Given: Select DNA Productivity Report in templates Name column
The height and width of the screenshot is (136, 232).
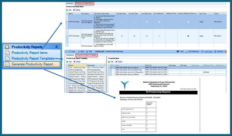Looking at the screenshot, I should [x=77, y=79].
